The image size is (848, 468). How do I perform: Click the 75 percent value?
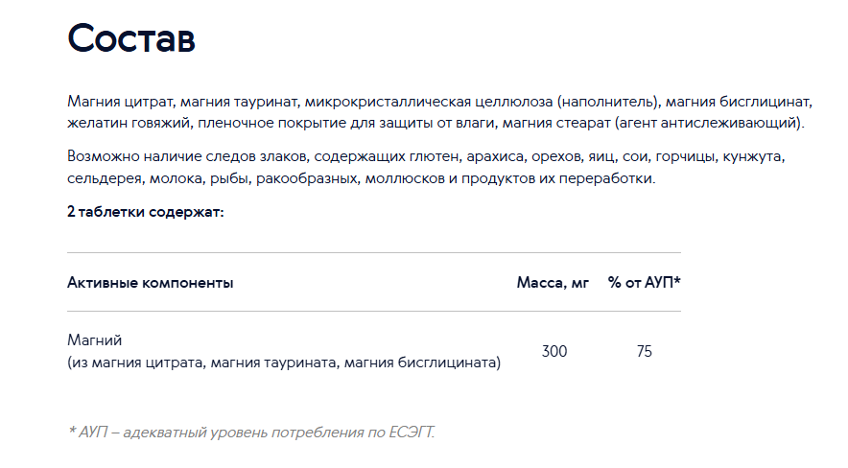[644, 351]
